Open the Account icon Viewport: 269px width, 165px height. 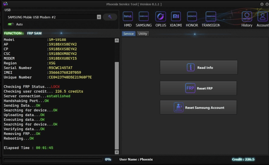[x=262, y=17]
